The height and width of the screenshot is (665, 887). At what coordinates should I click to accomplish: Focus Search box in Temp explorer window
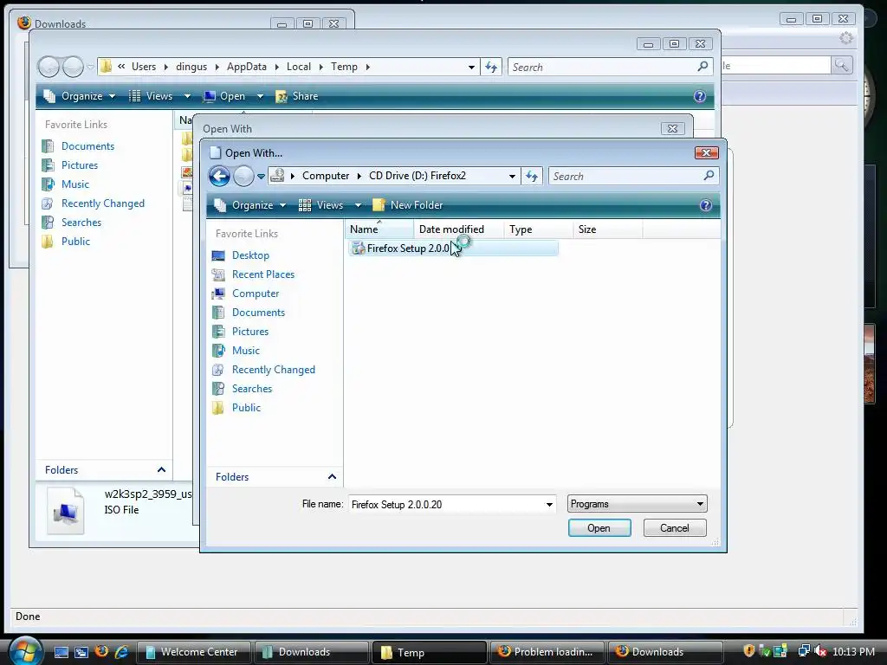602,68
